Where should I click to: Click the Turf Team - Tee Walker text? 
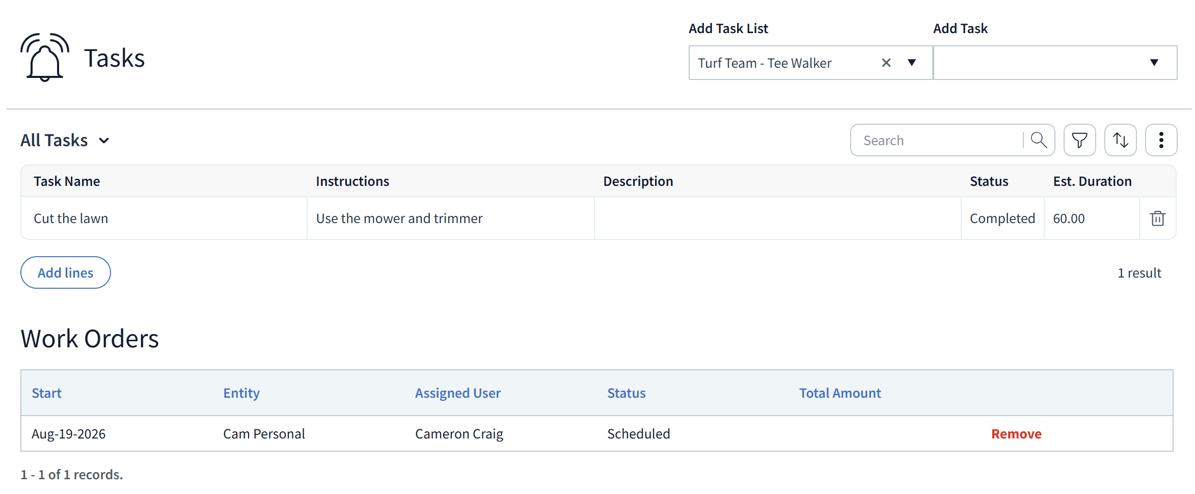point(765,63)
